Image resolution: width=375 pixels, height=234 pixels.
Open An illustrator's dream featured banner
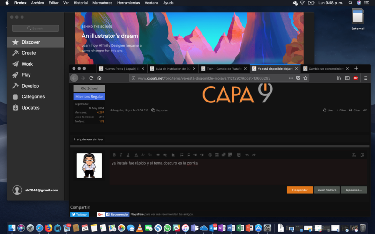[x=189, y=38]
